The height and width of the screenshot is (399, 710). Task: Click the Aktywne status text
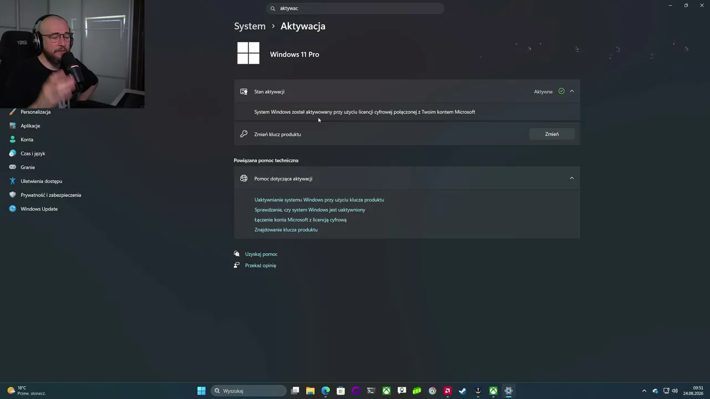(x=543, y=91)
